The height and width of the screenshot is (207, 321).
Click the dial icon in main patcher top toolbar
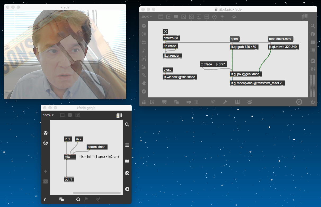tap(215, 17)
